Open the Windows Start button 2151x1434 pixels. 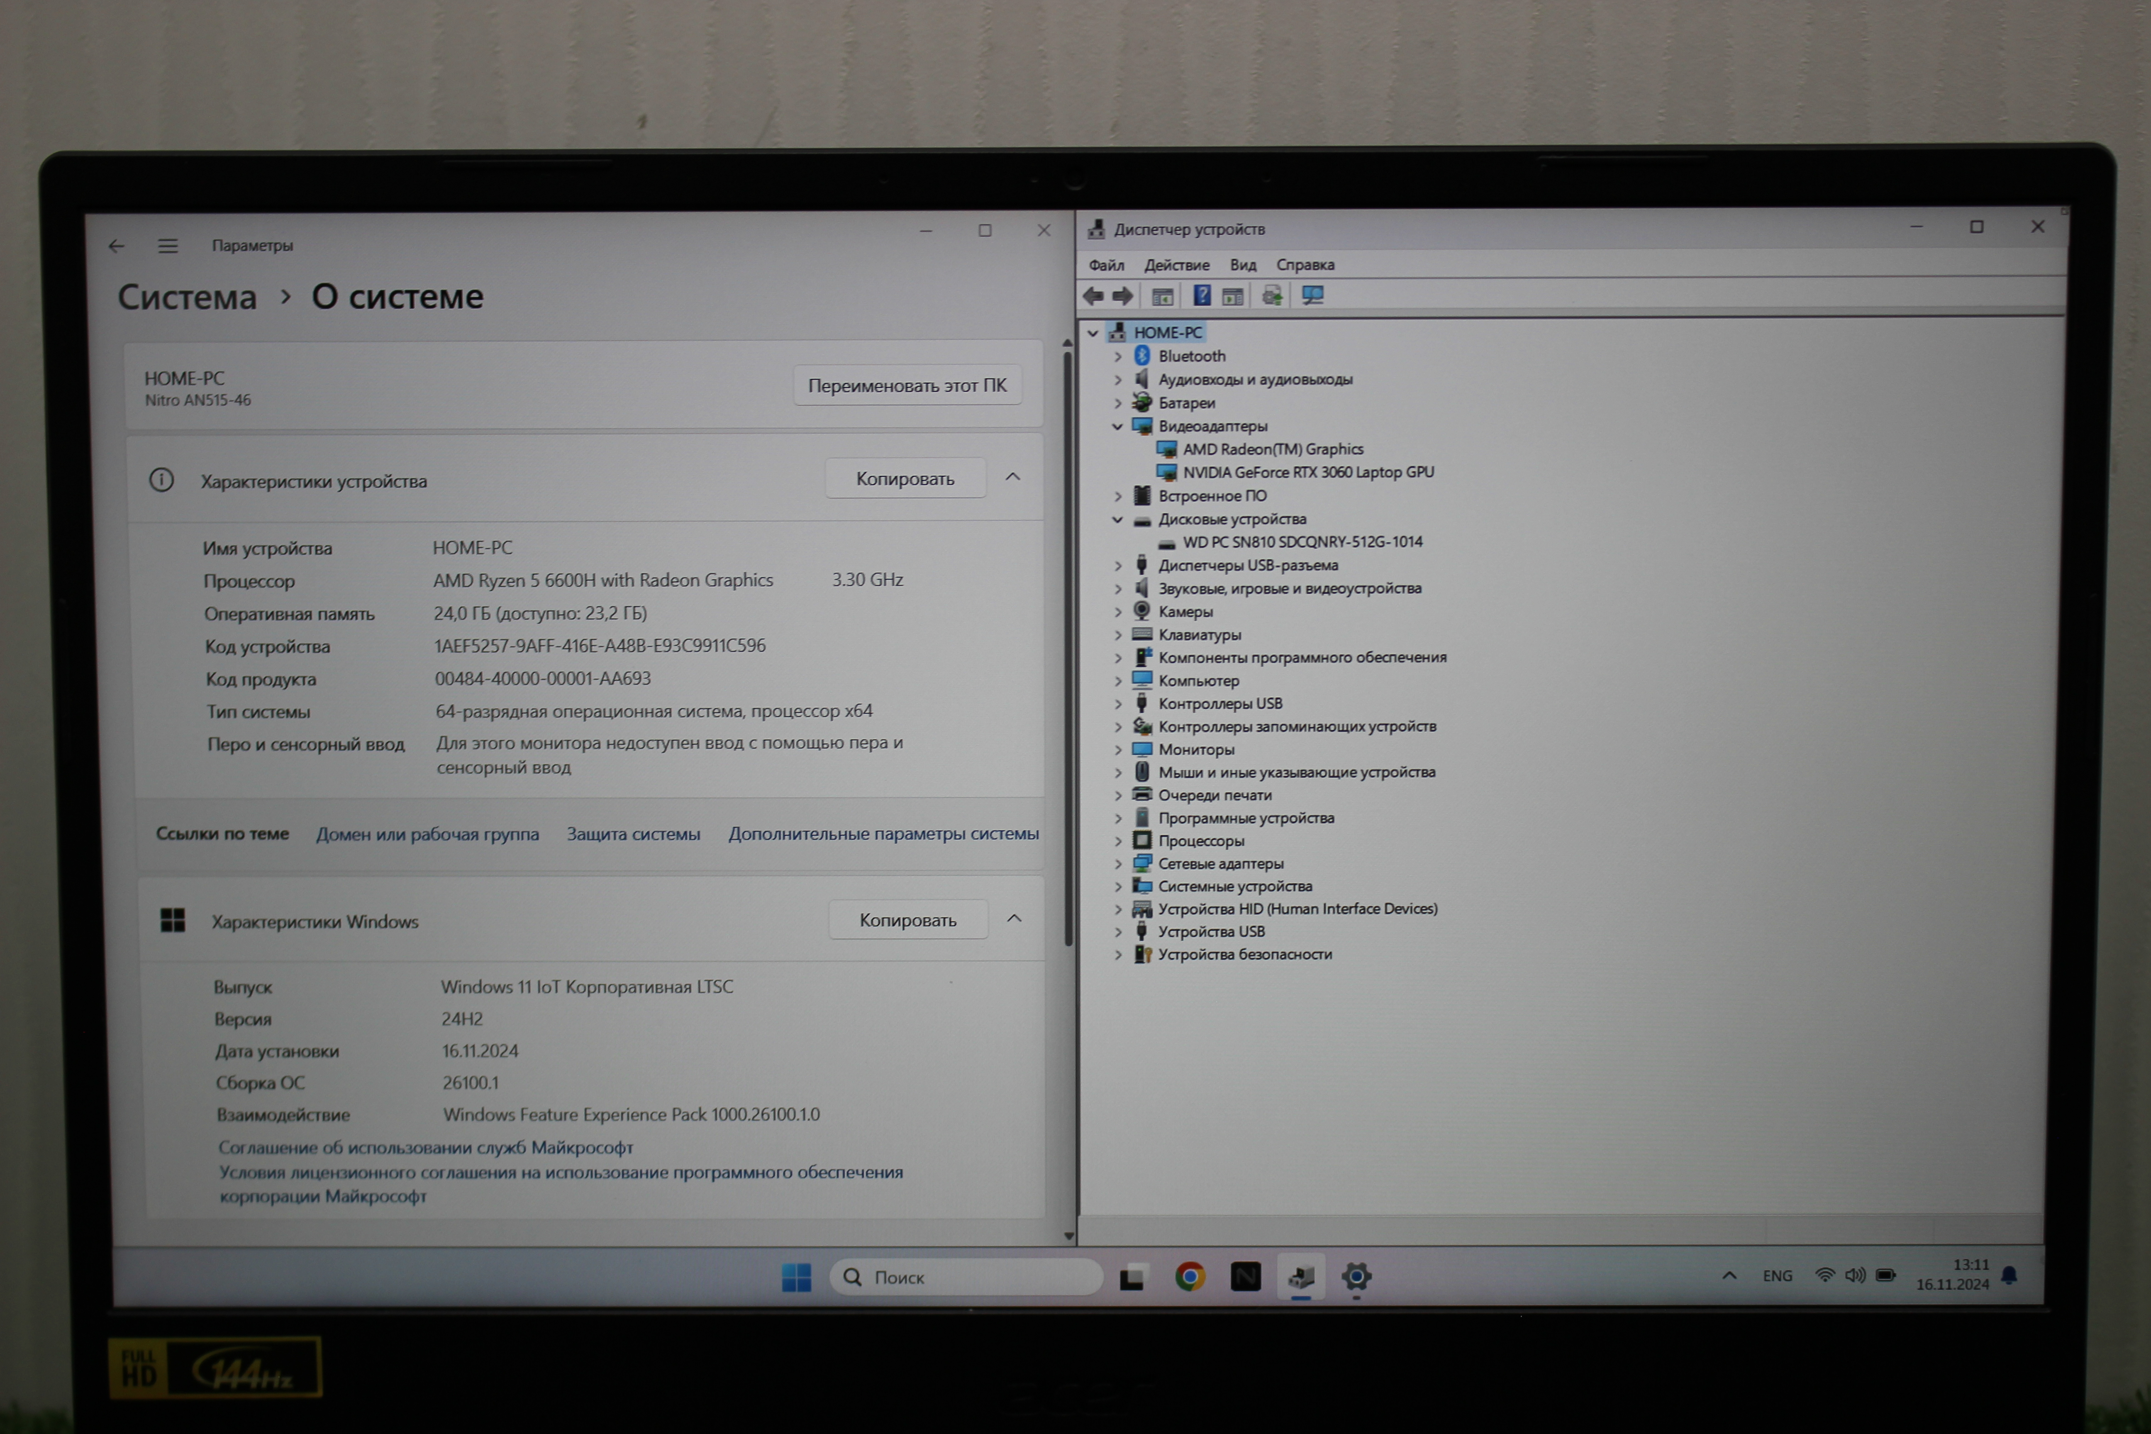(x=796, y=1277)
